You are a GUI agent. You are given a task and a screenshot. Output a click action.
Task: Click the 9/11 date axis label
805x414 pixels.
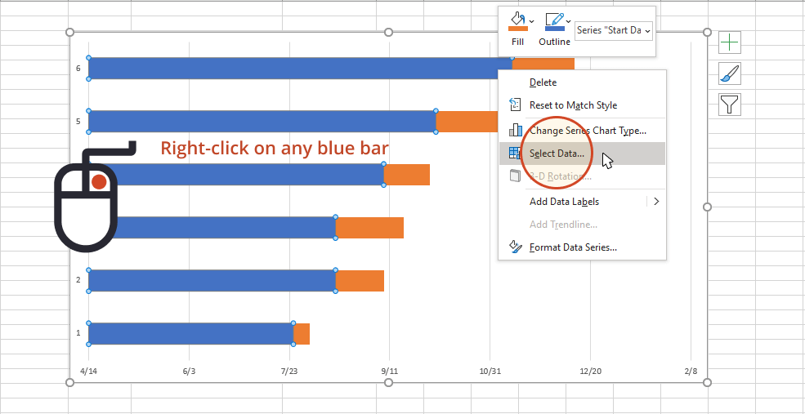click(390, 371)
